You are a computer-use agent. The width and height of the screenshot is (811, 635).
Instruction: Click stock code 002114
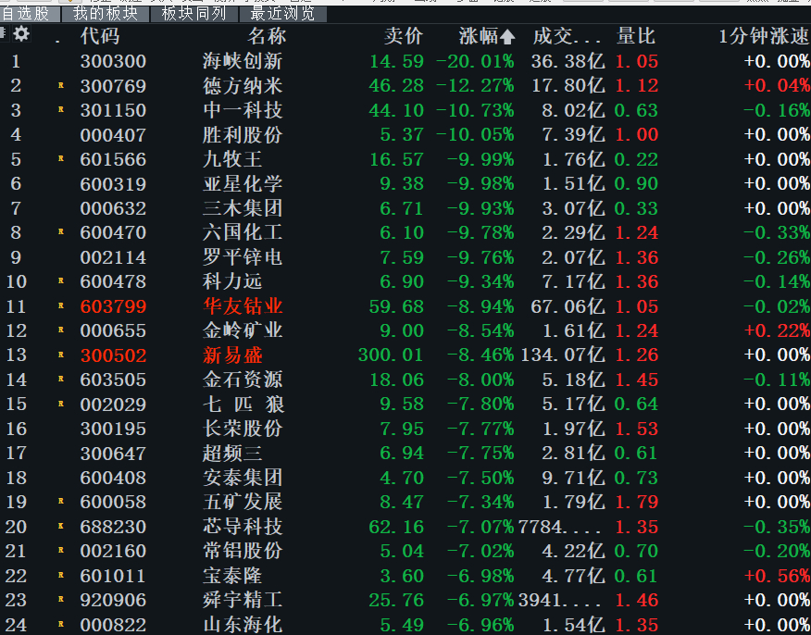coord(113,257)
